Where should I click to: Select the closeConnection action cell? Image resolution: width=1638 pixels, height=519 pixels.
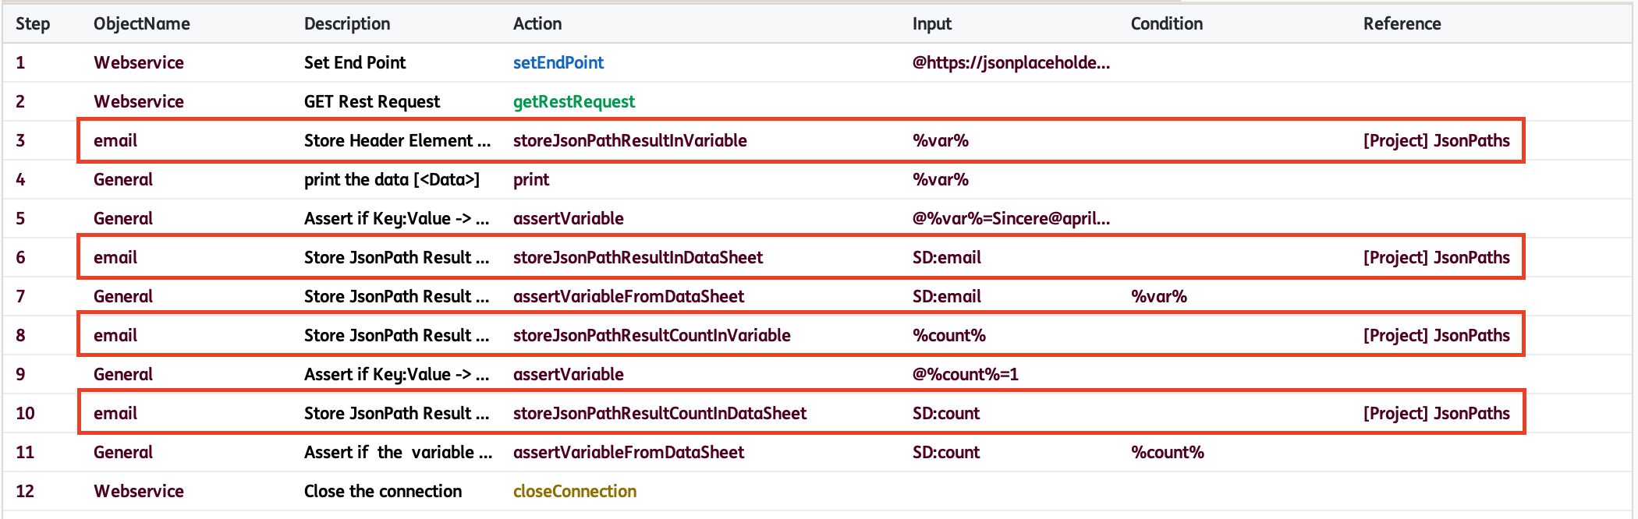pyautogui.click(x=575, y=491)
